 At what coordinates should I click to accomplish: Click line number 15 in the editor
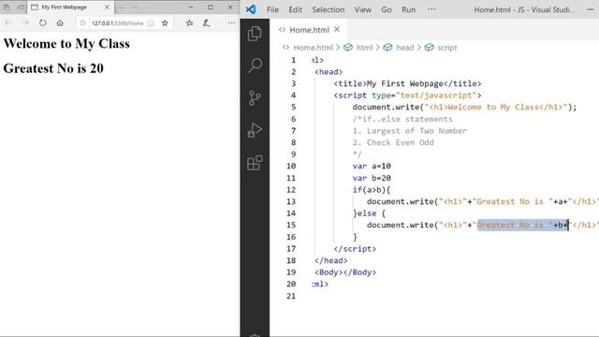click(291, 225)
